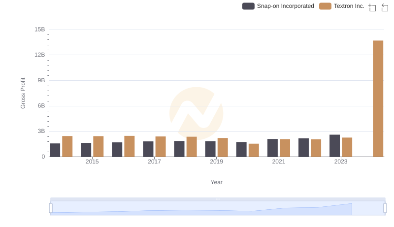This screenshot has height=227, width=394.
Task: Click the 12B y-axis label
Action: click(x=40, y=55)
